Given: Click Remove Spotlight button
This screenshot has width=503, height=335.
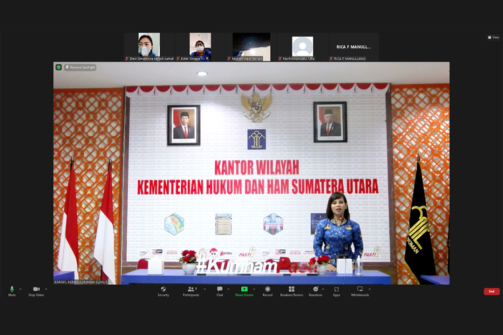Looking at the screenshot, I should click(x=80, y=67).
